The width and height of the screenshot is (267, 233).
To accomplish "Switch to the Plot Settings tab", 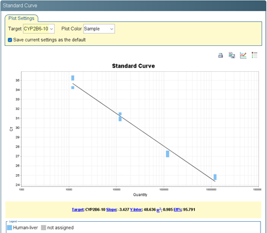I will click(x=21, y=18).
